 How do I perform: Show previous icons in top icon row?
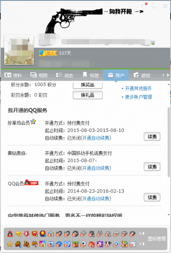140,234
